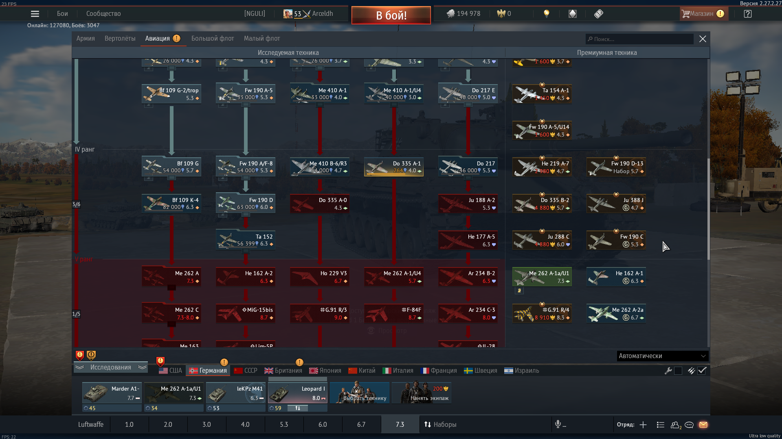This screenshot has height=439, width=782.
Task: Open the contacts friends icon
Action: point(676,425)
